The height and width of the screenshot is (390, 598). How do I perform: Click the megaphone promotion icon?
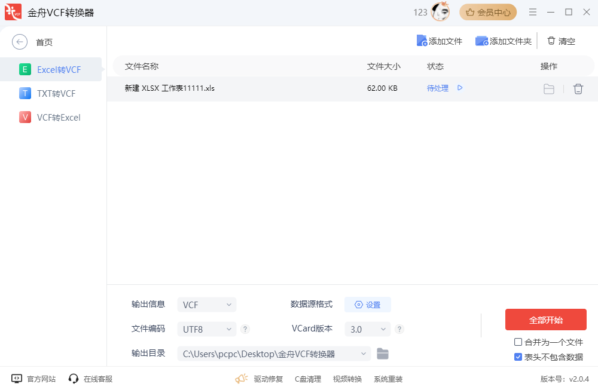point(242,379)
